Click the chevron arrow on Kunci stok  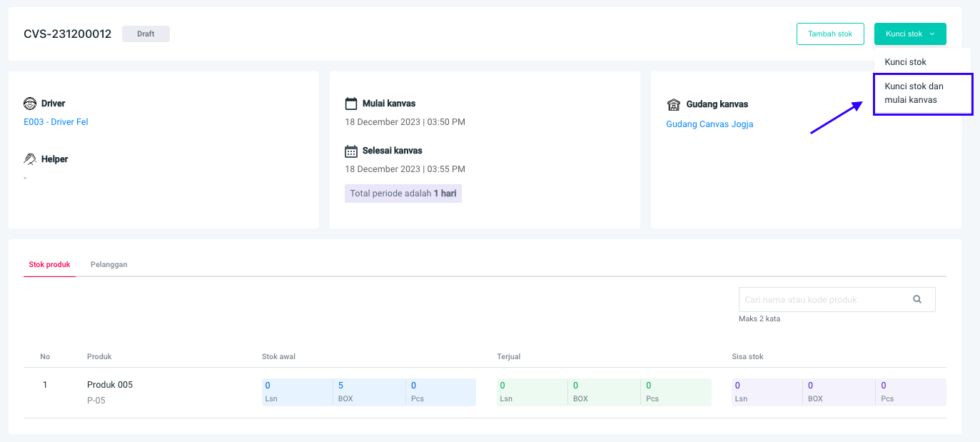point(932,34)
